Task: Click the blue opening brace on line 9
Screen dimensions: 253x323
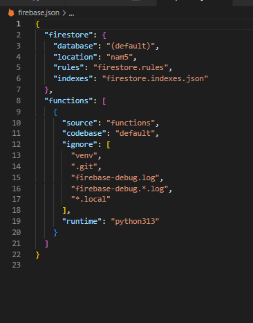Action: (55, 112)
